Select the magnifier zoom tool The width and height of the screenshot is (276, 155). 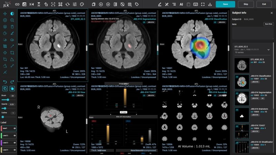click(12, 20)
